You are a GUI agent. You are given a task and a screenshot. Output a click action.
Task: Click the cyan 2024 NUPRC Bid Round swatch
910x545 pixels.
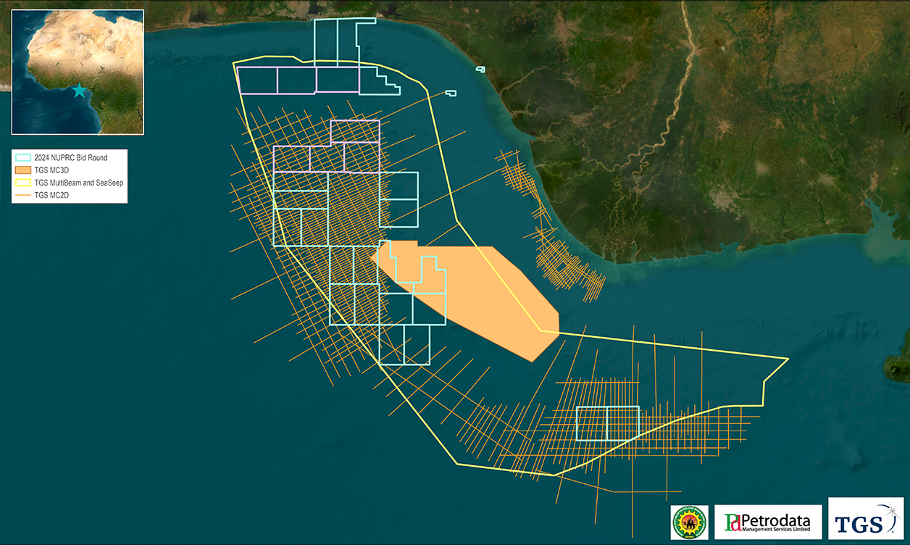pyautogui.click(x=23, y=157)
